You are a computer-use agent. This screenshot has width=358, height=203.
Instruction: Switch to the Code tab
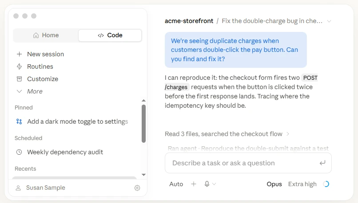(110, 35)
